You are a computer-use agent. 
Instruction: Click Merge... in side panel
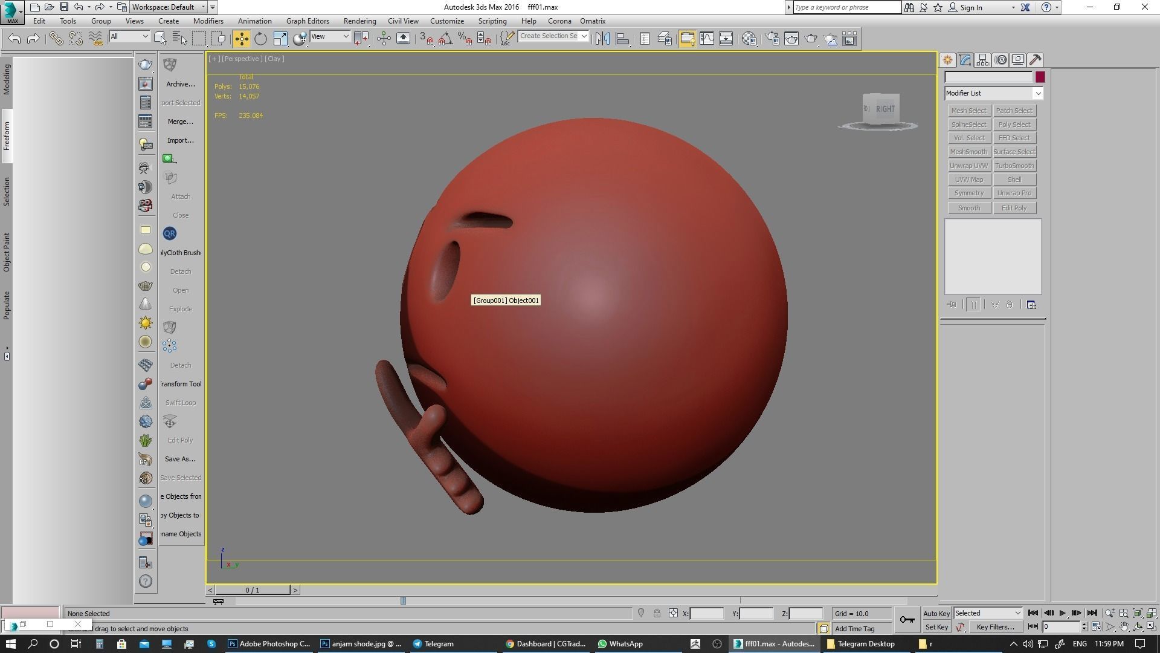(x=181, y=122)
